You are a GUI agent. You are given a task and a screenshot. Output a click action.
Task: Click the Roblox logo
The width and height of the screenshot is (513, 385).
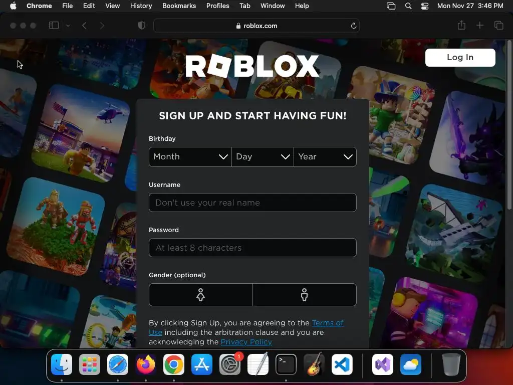point(252,66)
